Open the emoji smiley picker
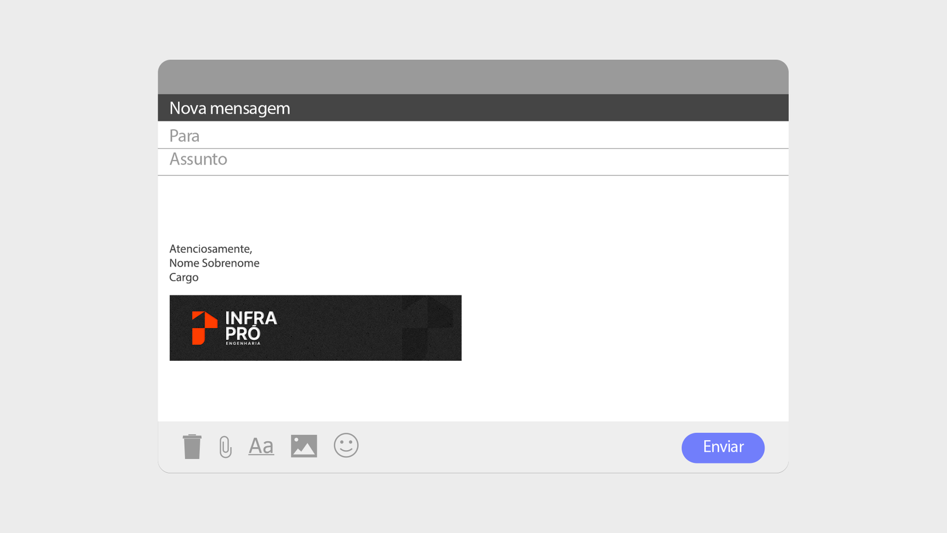The height and width of the screenshot is (533, 947). click(x=346, y=445)
